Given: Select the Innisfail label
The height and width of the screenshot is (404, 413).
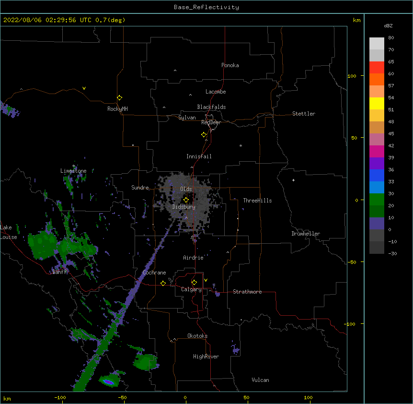Looking at the screenshot, I should click(x=199, y=156).
